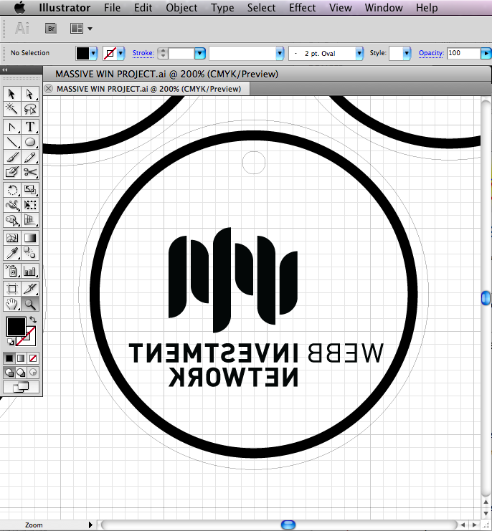The image size is (492, 531).
Task: Open stroke color dropdown in control bar
Action: point(120,53)
